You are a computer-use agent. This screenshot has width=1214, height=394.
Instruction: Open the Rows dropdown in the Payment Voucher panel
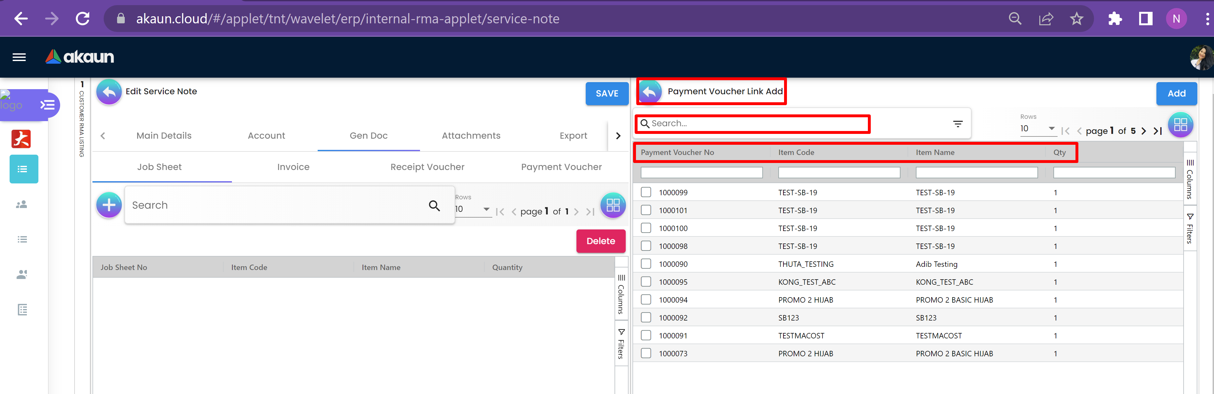(1037, 128)
